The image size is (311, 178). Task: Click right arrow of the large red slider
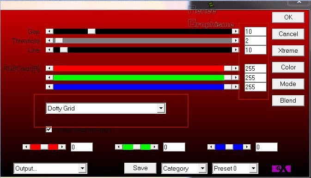tap(235, 68)
